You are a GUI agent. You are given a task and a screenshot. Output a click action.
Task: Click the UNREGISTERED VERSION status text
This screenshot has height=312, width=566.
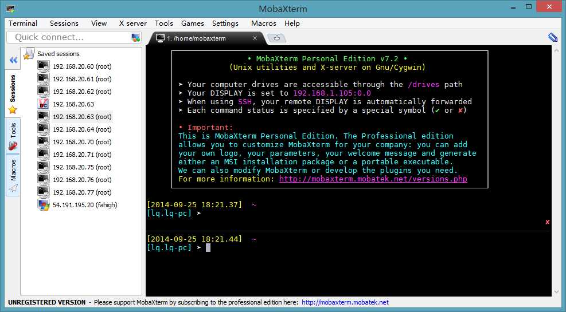tap(46, 302)
